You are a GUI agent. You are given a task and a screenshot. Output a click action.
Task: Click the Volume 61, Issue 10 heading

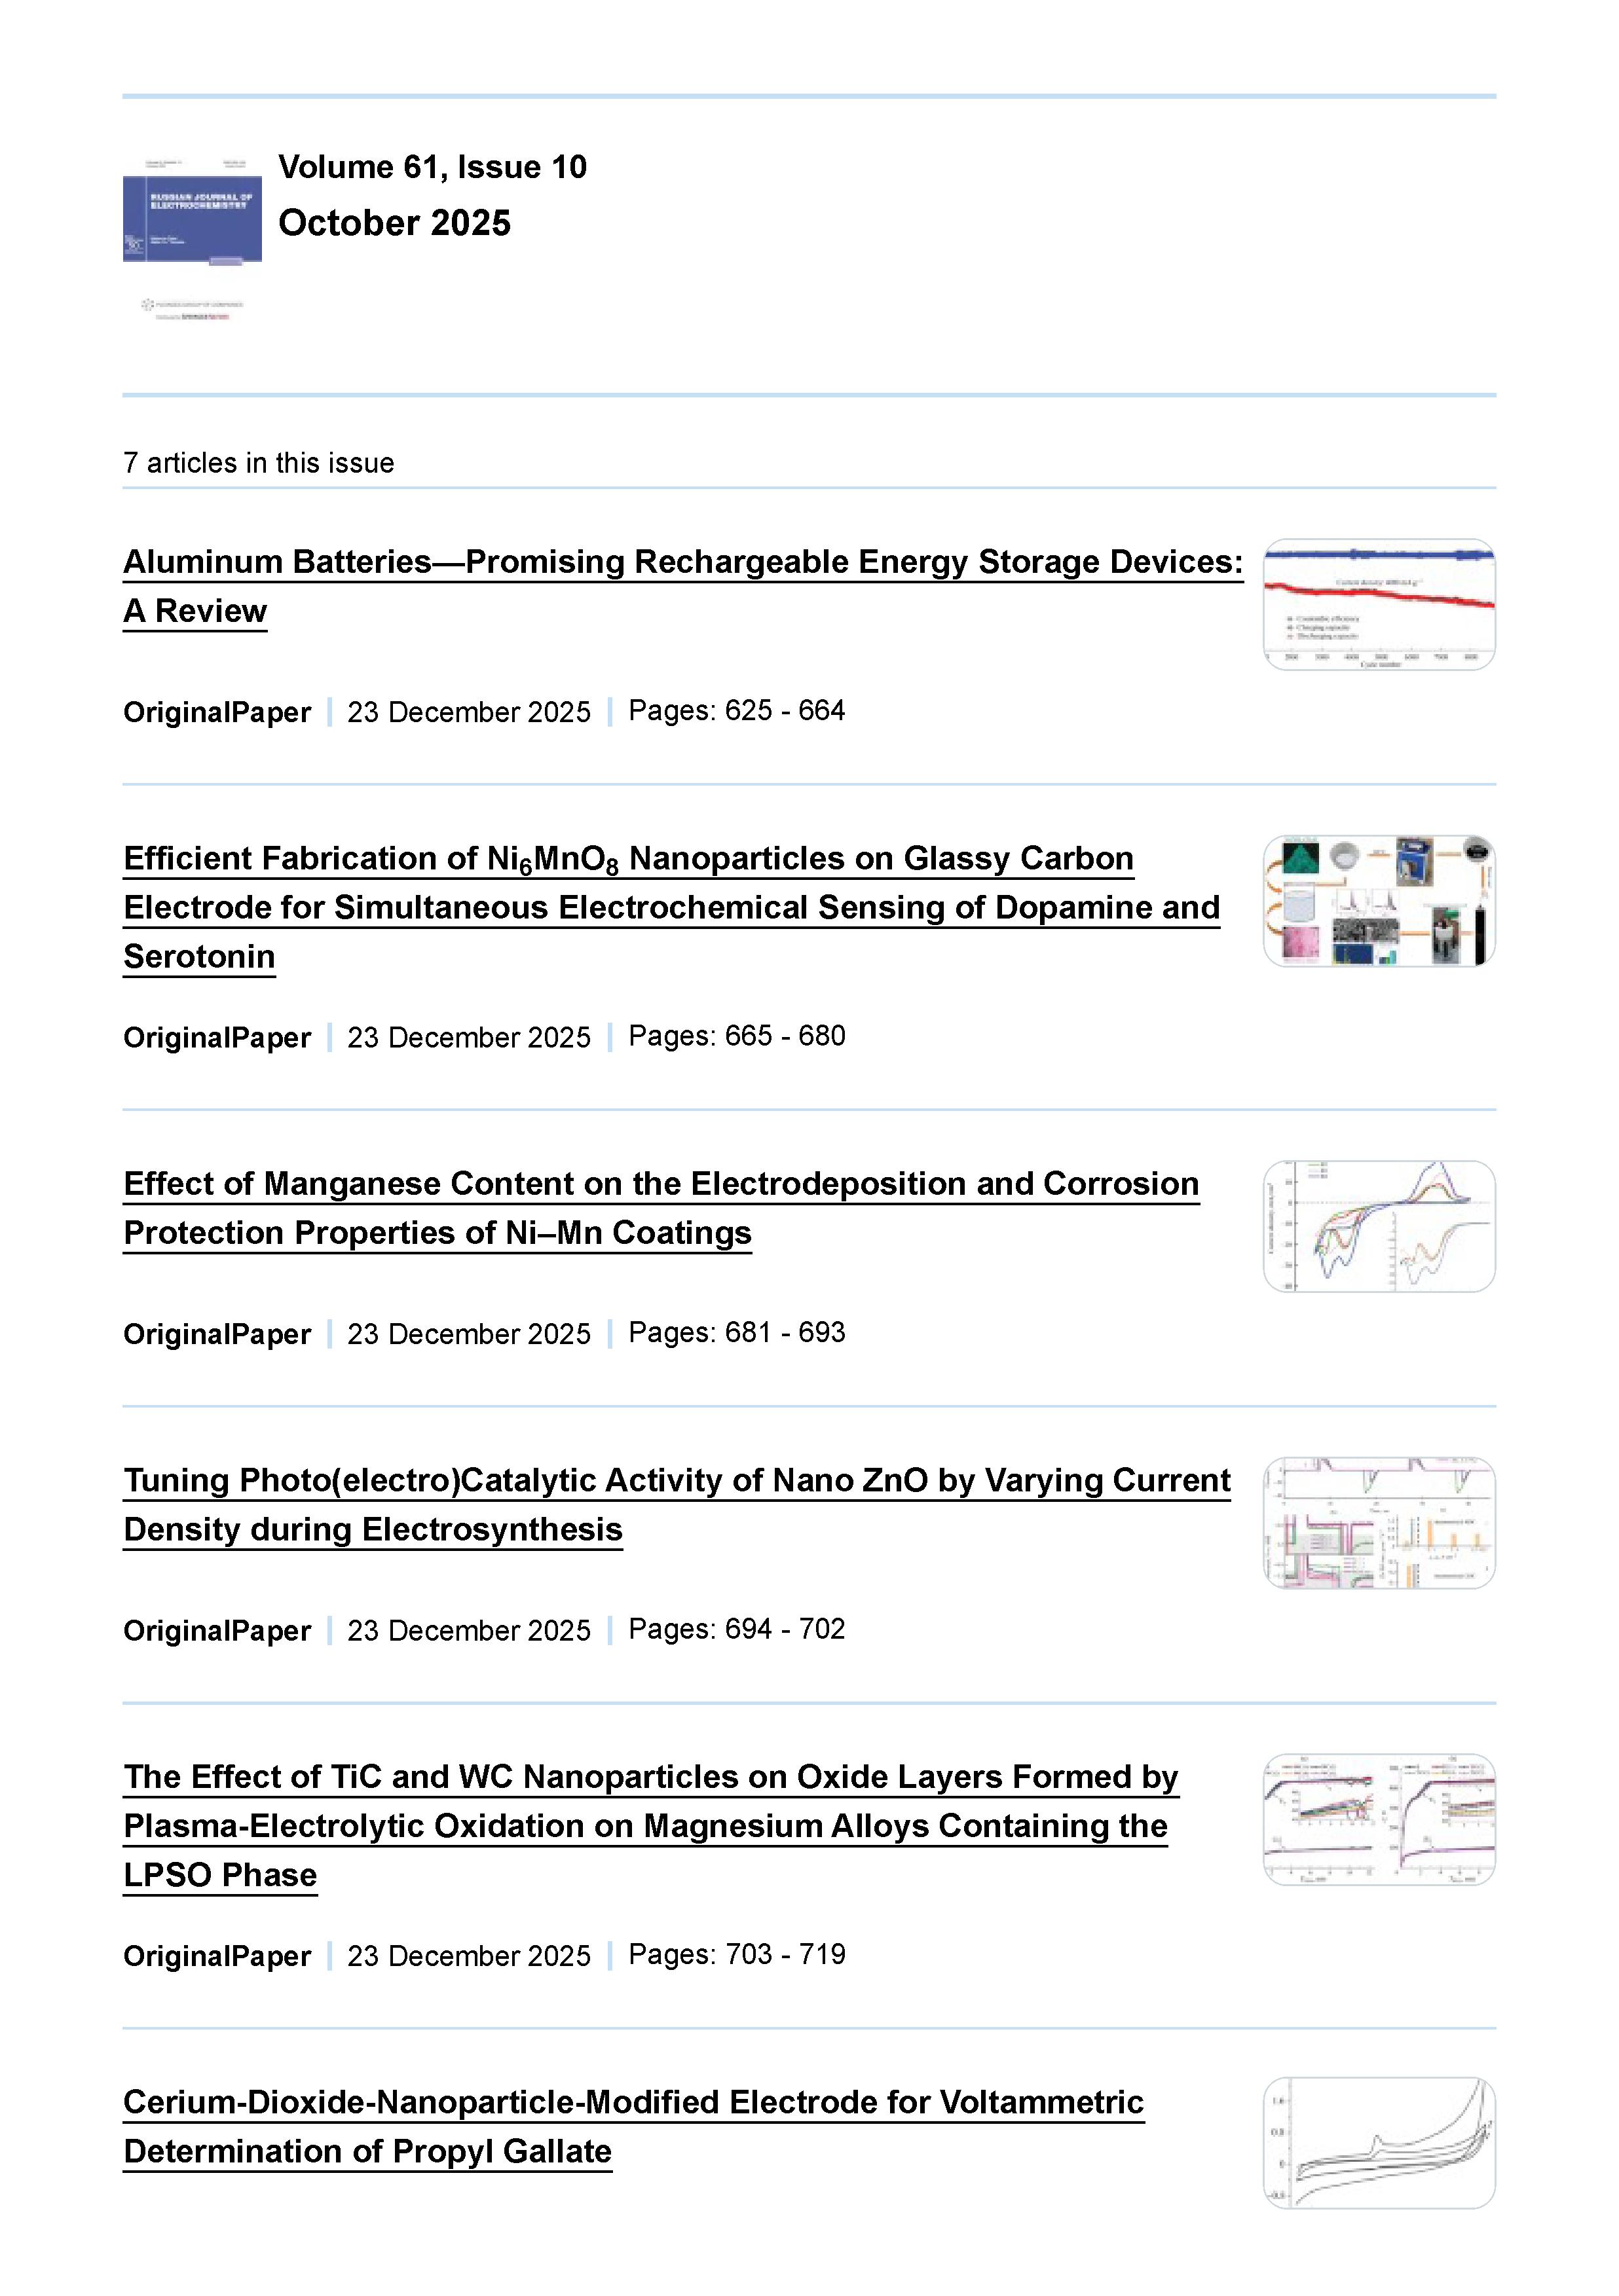432,167
